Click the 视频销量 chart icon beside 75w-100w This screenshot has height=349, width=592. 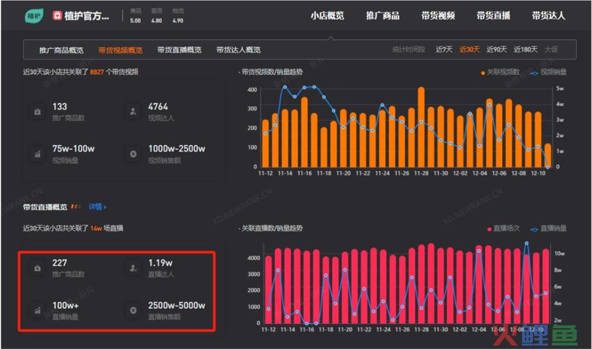[x=38, y=154]
